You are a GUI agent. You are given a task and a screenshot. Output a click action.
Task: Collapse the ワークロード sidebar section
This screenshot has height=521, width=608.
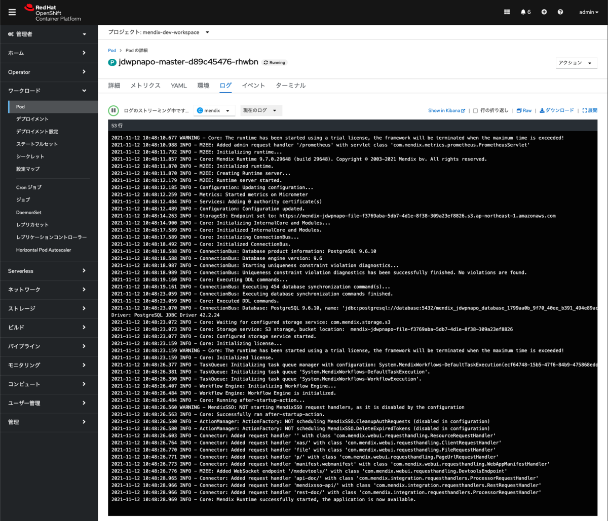49,91
